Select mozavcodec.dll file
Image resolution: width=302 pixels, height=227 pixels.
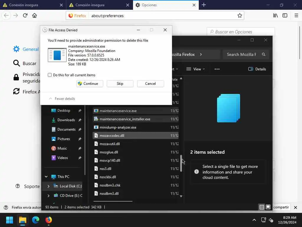pyautogui.click(x=136, y=136)
